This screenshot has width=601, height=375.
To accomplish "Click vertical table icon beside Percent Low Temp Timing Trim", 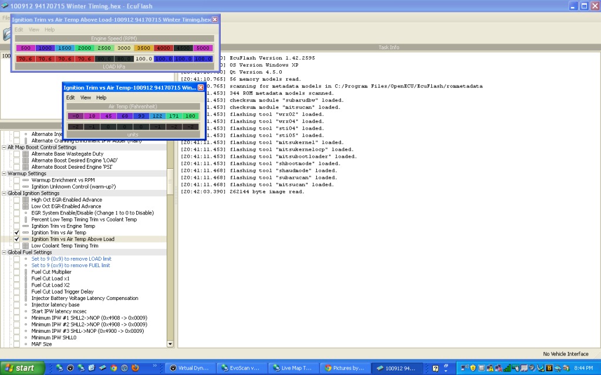I will click(x=26, y=219).
